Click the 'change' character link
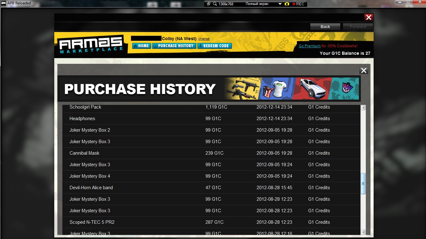 tap(204, 39)
